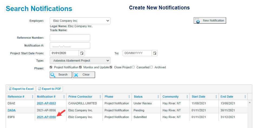Sort by Start Date column header

coord(198,97)
